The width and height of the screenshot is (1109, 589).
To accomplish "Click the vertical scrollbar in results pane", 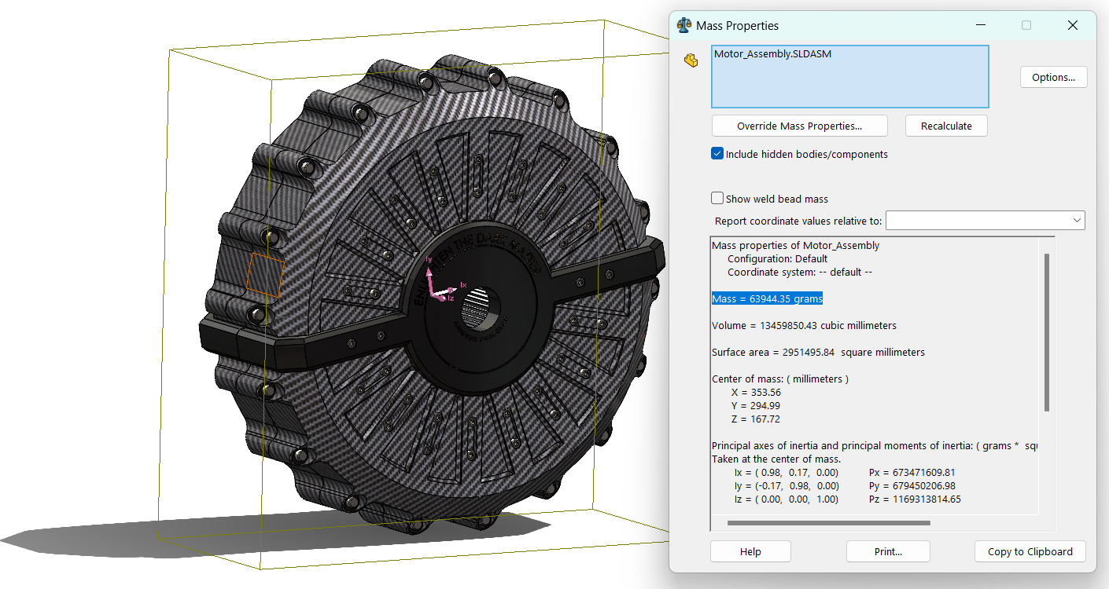I will pos(1046,331).
